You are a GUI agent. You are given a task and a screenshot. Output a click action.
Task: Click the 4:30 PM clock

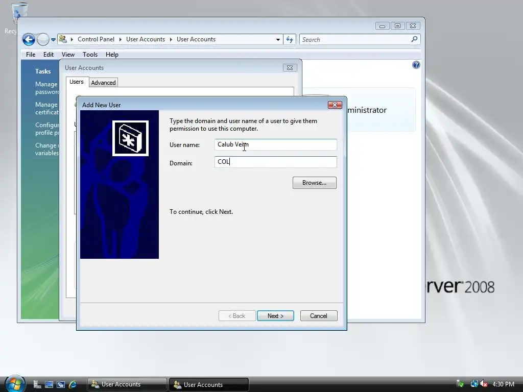(x=503, y=384)
